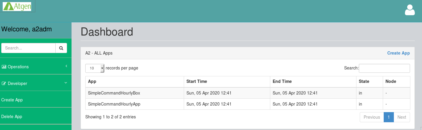This screenshot has height=130, width=422.
Task: Go to Previous page
Action: (372, 117)
